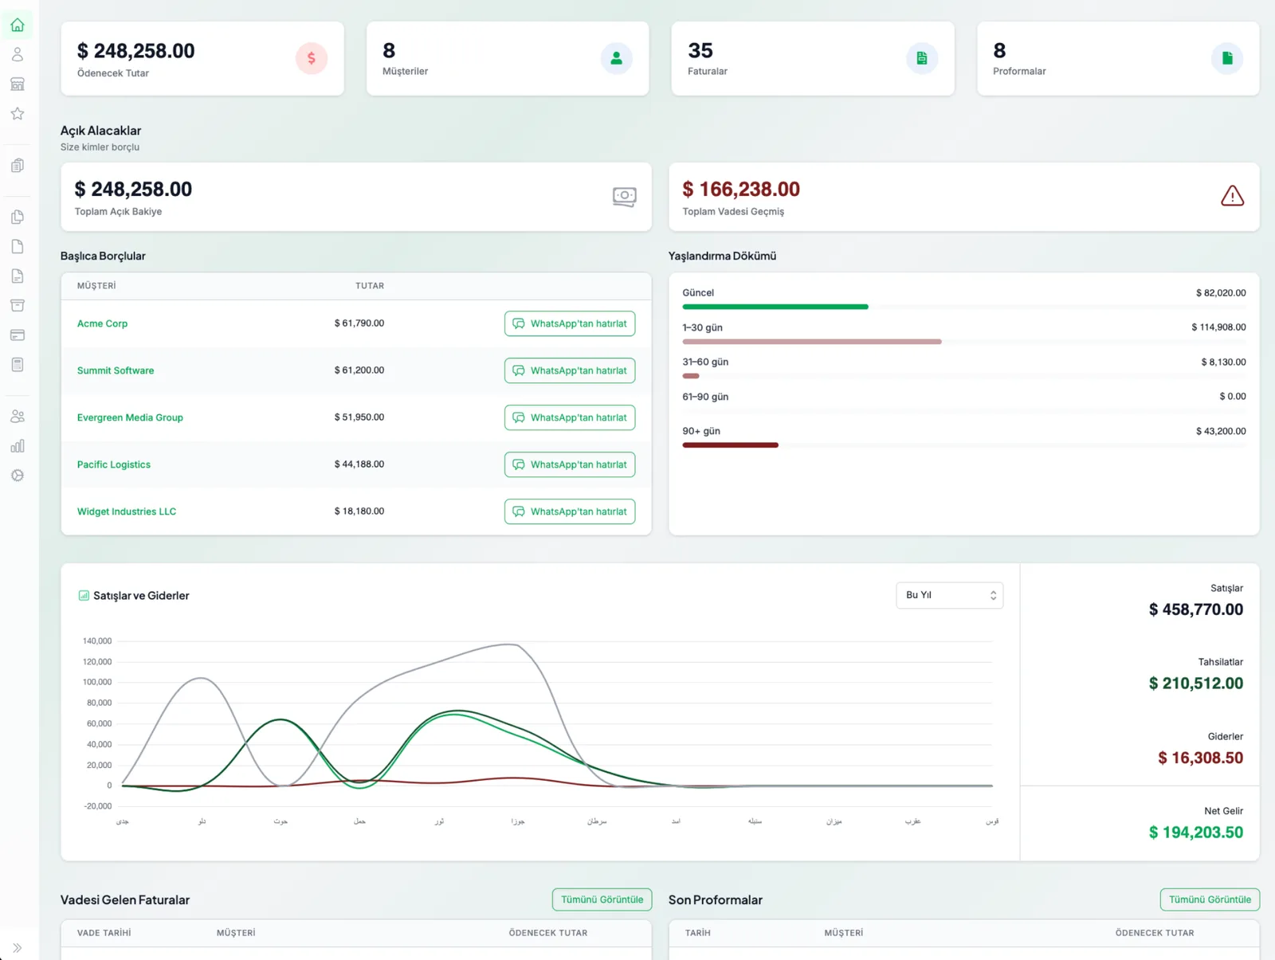The height and width of the screenshot is (960, 1275).
Task: Click the 1-30 gün aging progress bar
Action: pyautogui.click(x=964, y=342)
